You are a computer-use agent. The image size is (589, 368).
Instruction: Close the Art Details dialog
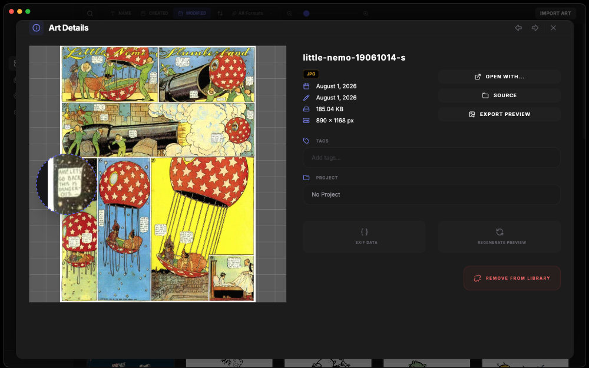coord(553,28)
